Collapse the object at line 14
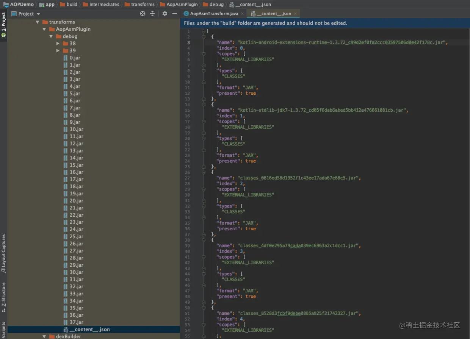The width and height of the screenshot is (470, 339). tap(204, 105)
